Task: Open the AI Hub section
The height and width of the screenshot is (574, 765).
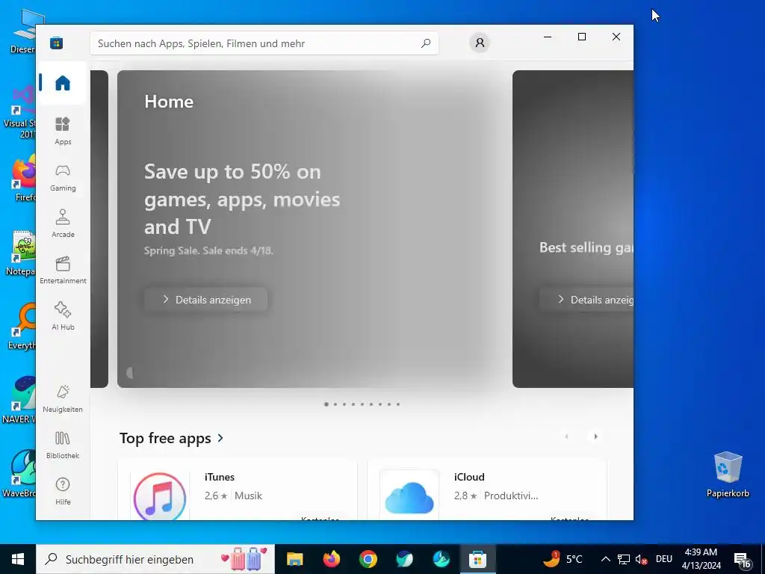Action: tap(63, 316)
